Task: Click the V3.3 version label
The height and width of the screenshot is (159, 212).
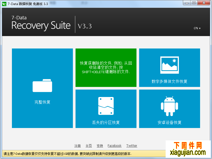Action: click(x=85, y=26)
